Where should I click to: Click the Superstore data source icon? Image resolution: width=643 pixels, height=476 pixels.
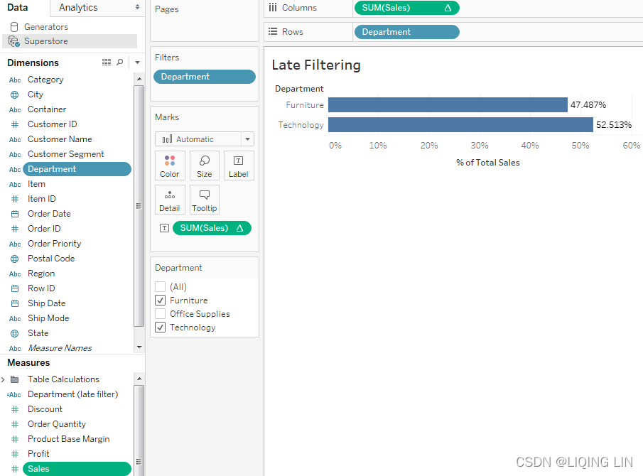pos(14,41)
